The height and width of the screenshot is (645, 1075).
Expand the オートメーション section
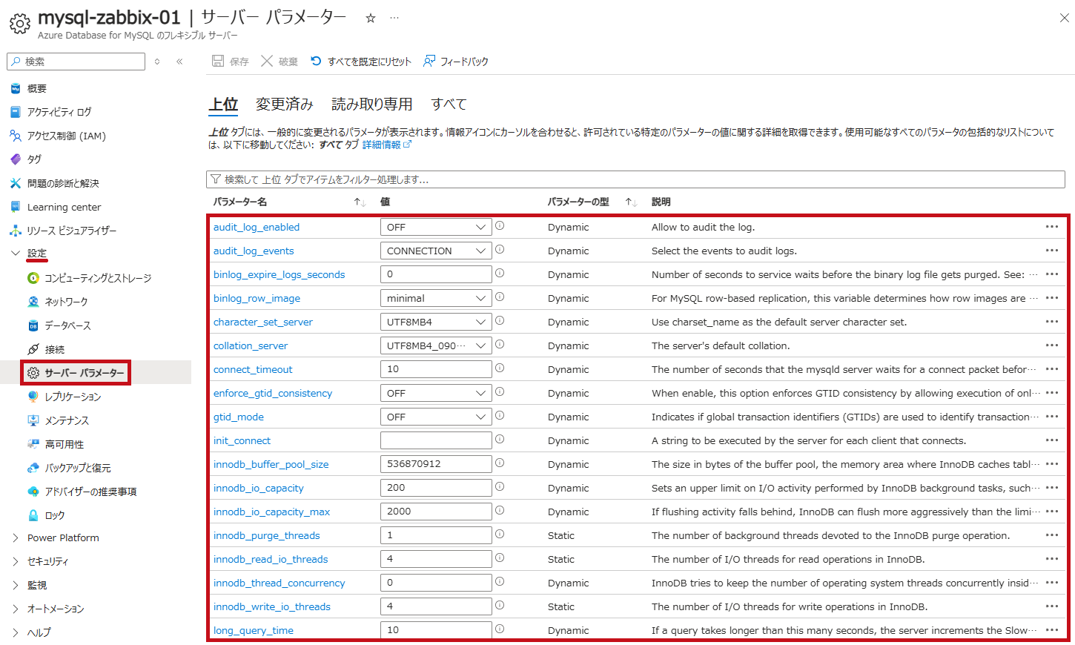point(16,609)
